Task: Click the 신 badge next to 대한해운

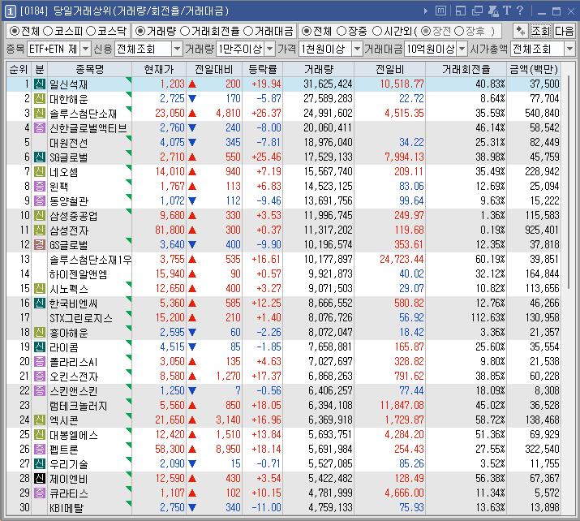Action: [40, 98]
